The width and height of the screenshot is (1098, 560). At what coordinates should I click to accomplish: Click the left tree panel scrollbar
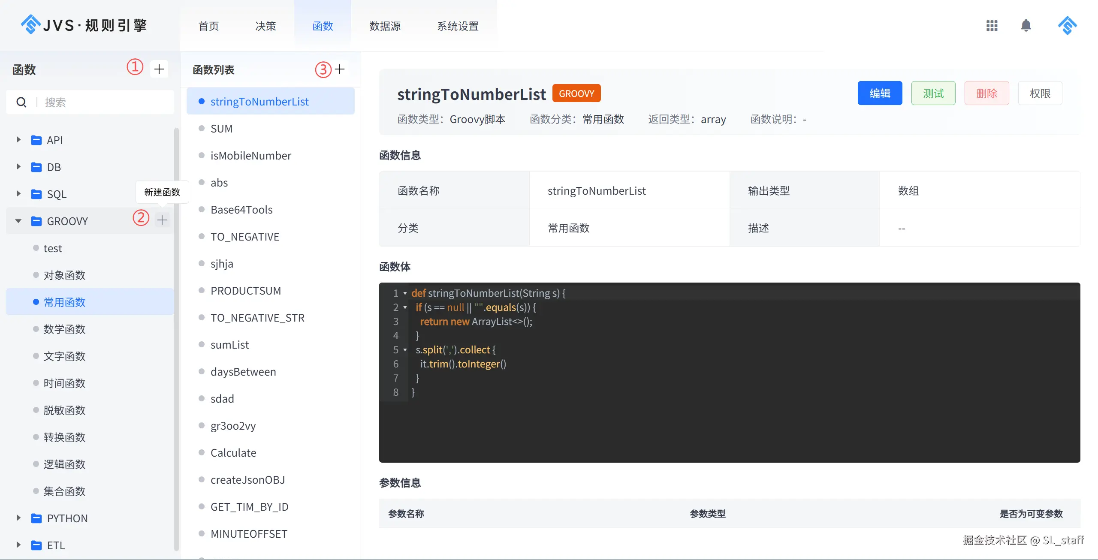coord(176,339)
